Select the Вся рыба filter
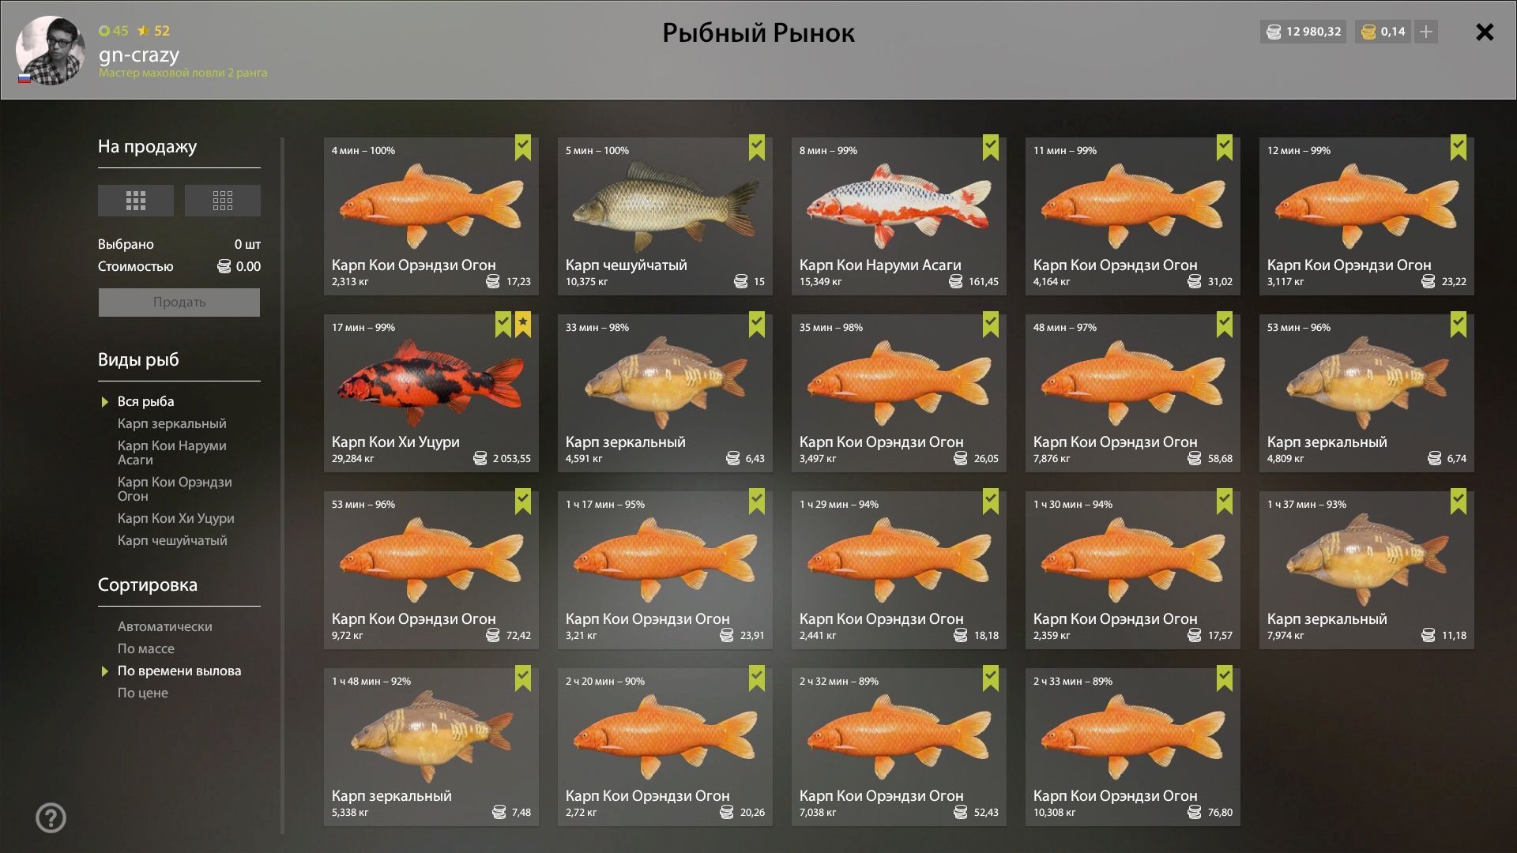Screen dimensions: 1517x853 [146, 401]
